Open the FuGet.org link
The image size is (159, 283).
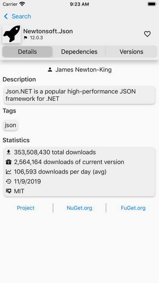pos(133,208)
